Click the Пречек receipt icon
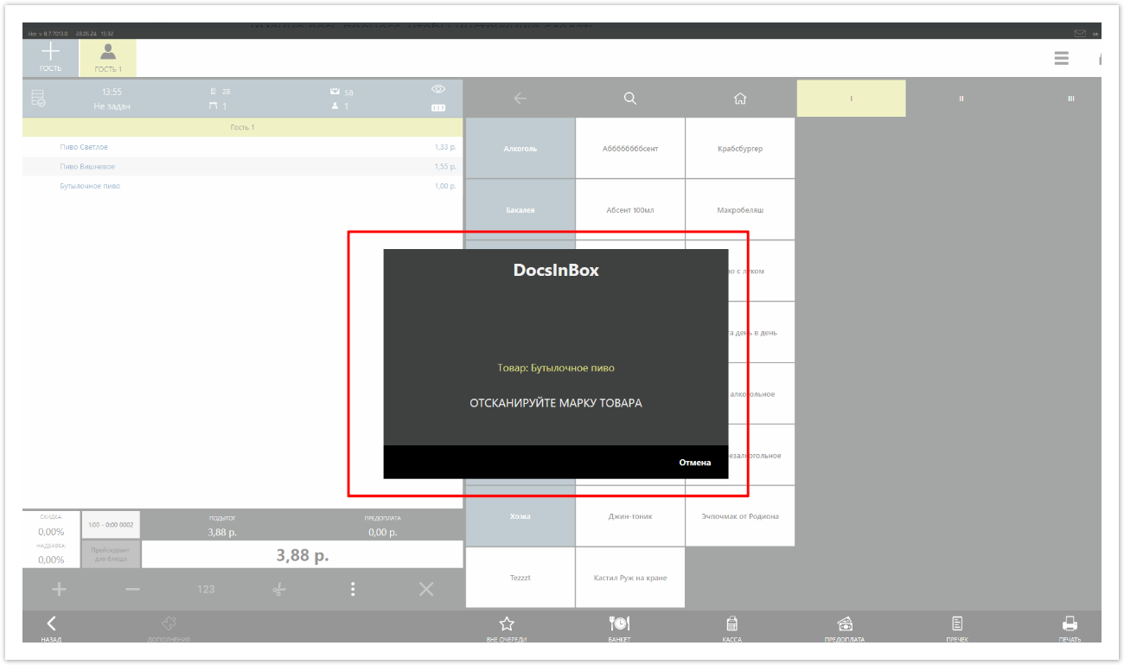The height and width of the screenshot is (665, 1124). (x=957, y=626)
